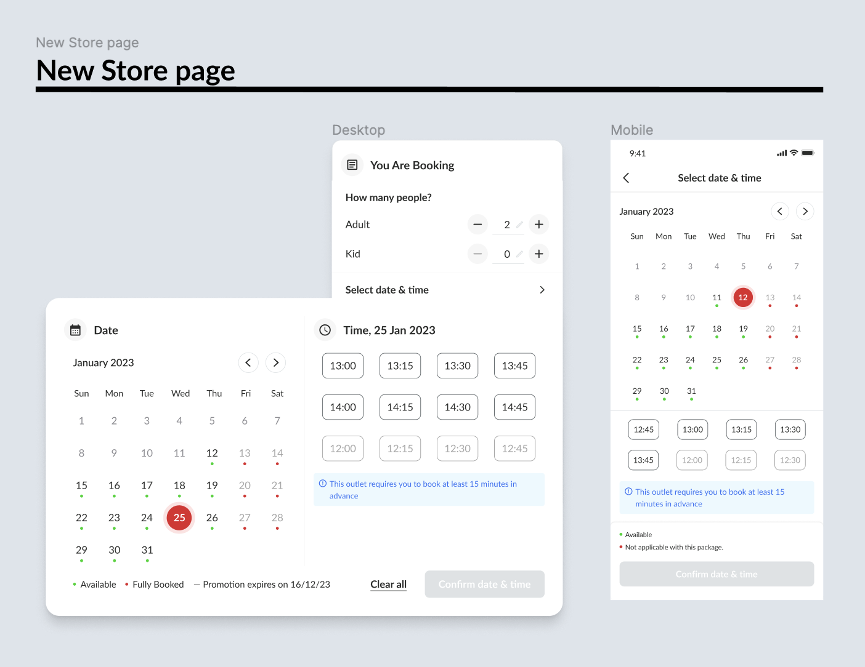Expand the Select date & time row
Screen dimensions: 865x667
[x=542, y=290]
